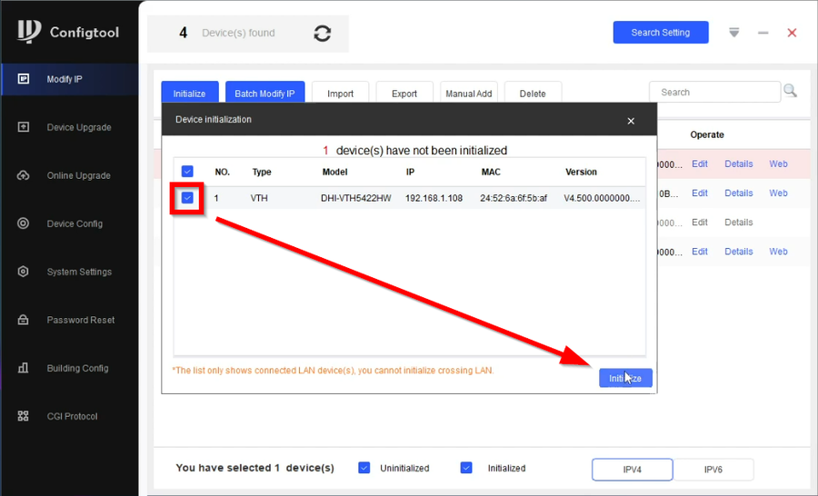Toggle the Initialized filter checkbox
This screenshot has width=818, height=496.
coord(466,467)
